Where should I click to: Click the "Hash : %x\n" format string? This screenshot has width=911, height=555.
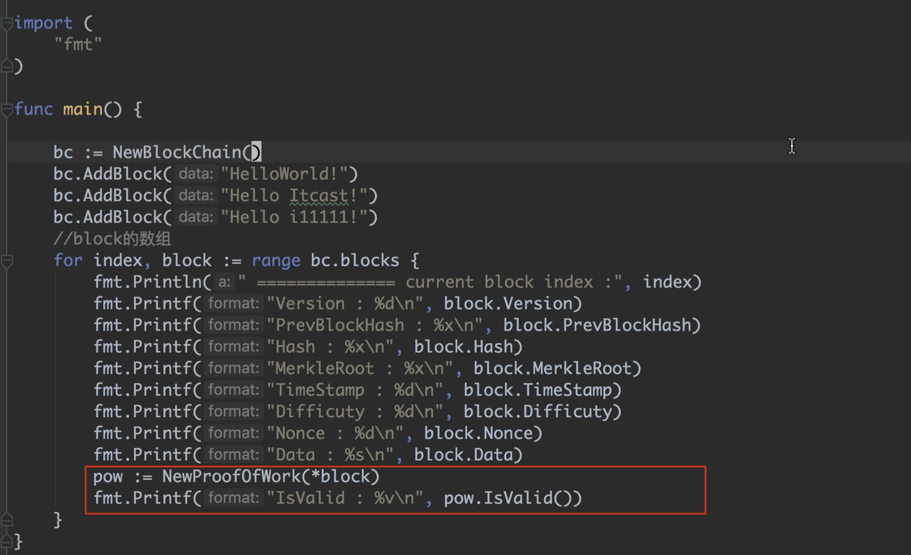tap(329, 346)
